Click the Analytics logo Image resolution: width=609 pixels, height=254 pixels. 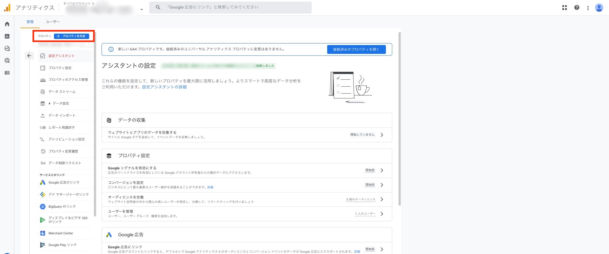(x=7, y=8)
